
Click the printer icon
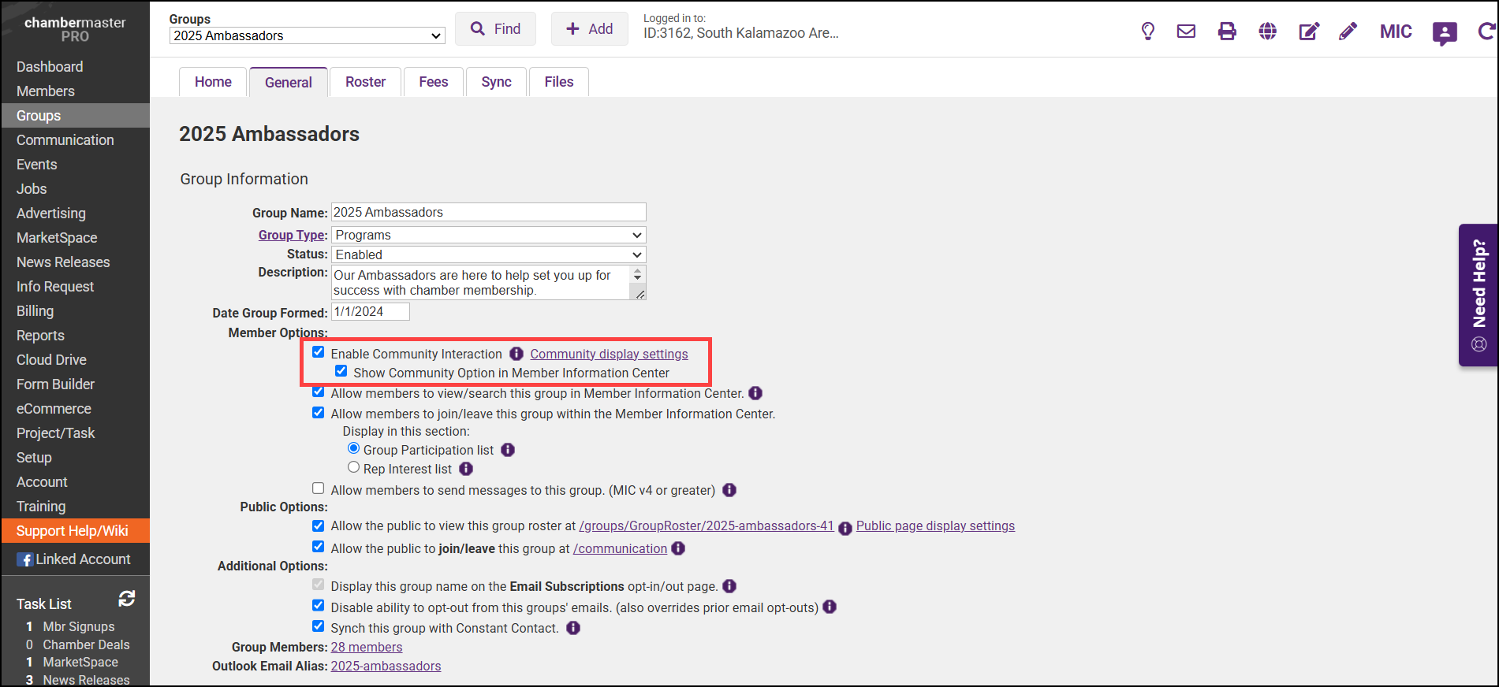pos(1227,32)
